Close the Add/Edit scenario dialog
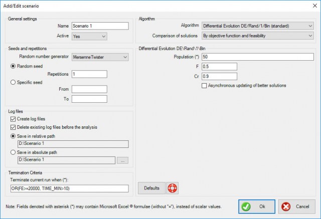 pyautogui.click(x=312, y=6)
